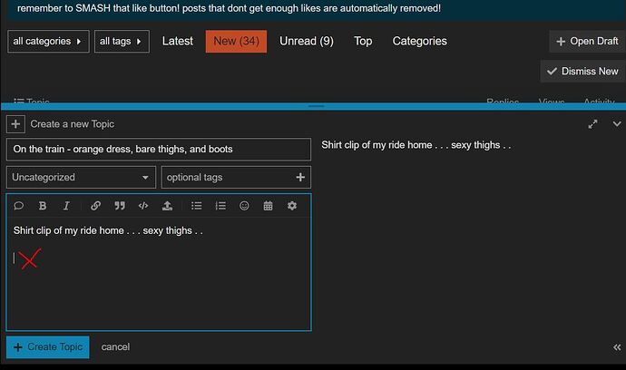Click inside the post body text area
This screenshot has width=626, height=370.
click(x=159, y=273)
